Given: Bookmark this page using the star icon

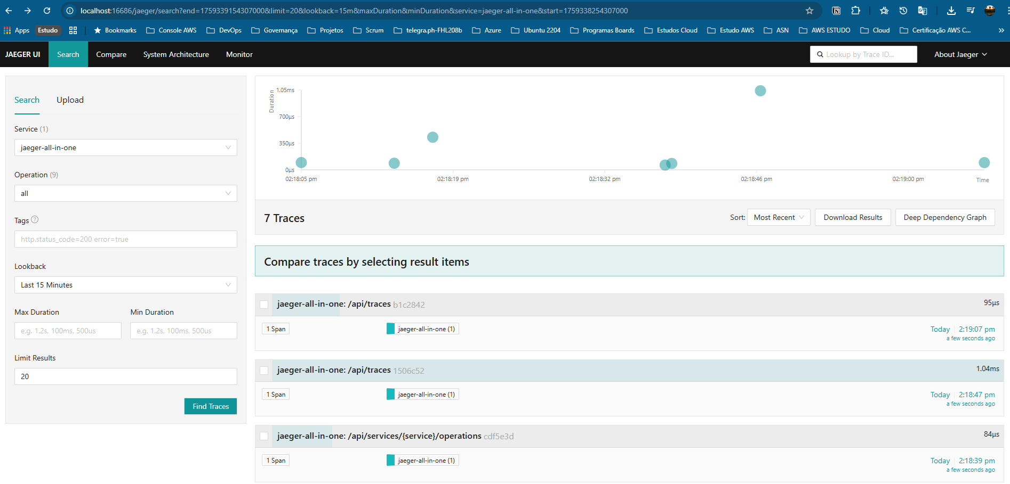Looking at the screenshot, I should pos(809,11).
